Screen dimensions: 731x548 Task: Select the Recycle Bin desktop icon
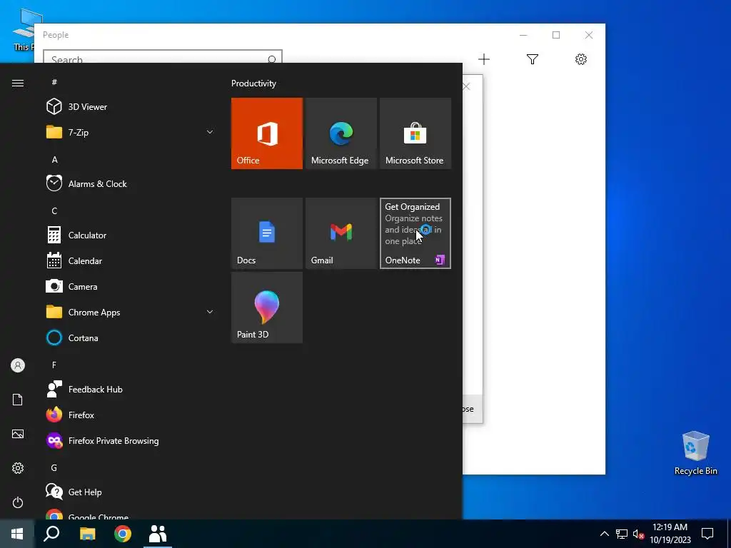coord(695,453)
